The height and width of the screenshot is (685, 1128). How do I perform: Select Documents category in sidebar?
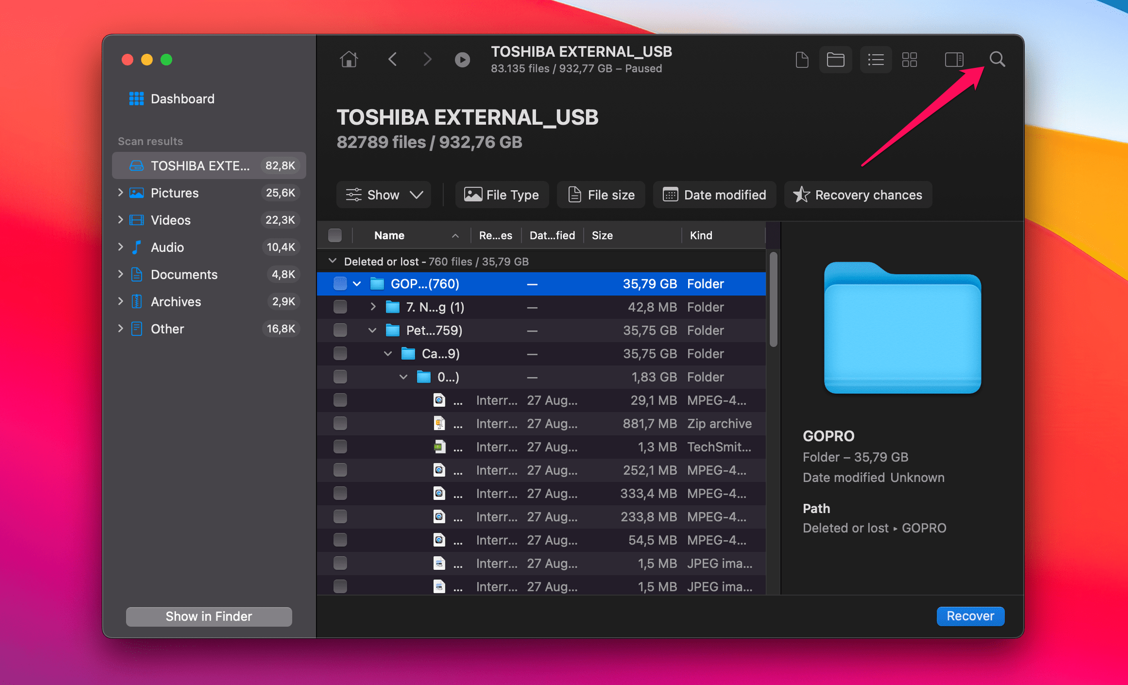[x=209, y=274]
